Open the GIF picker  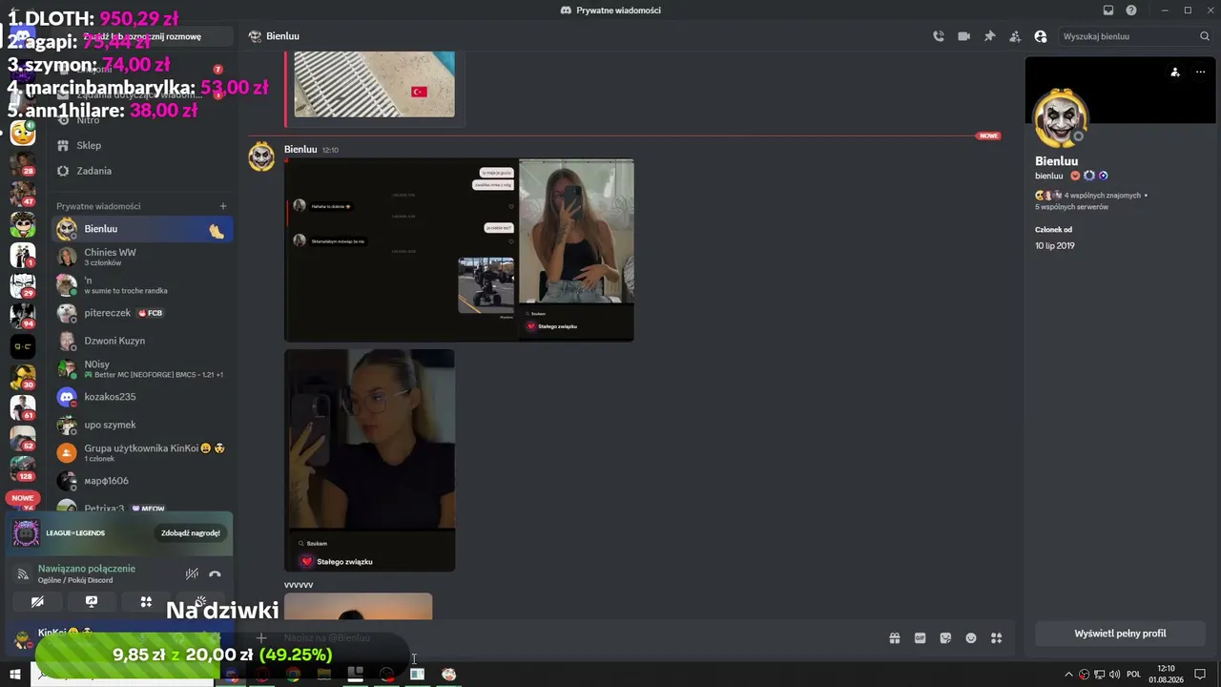pyautogui.click(x=921, y=638)
